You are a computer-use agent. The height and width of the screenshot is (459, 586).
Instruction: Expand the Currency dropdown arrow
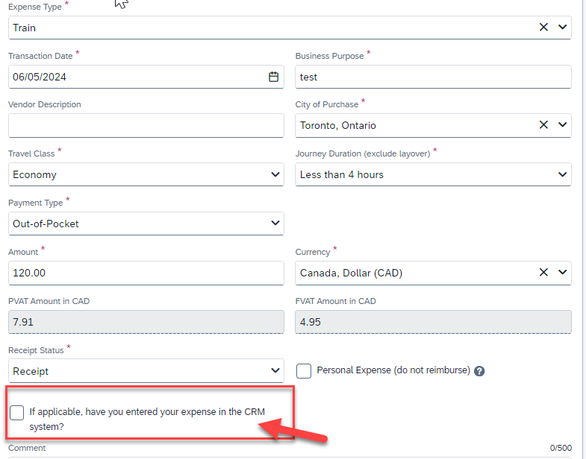pos(562,273)
